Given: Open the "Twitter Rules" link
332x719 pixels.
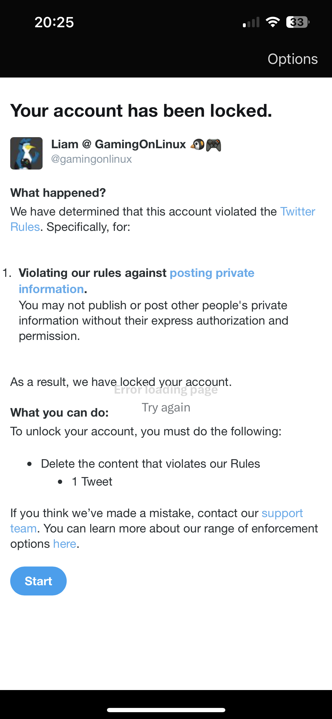Looking at the screenshot, I should click(x=297, y=212).
